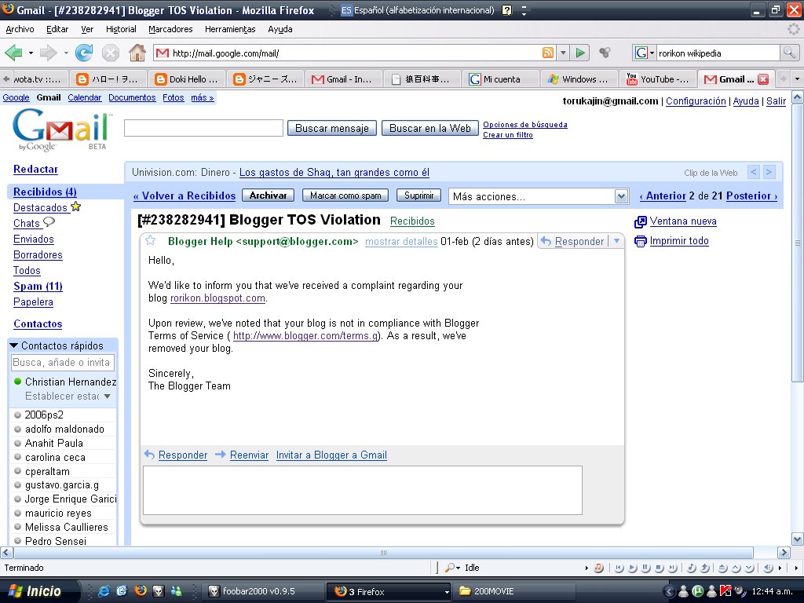This screenshot has width=804, height=603.
Task: Pause playback in the status bar player
Action: pos(645,568)
